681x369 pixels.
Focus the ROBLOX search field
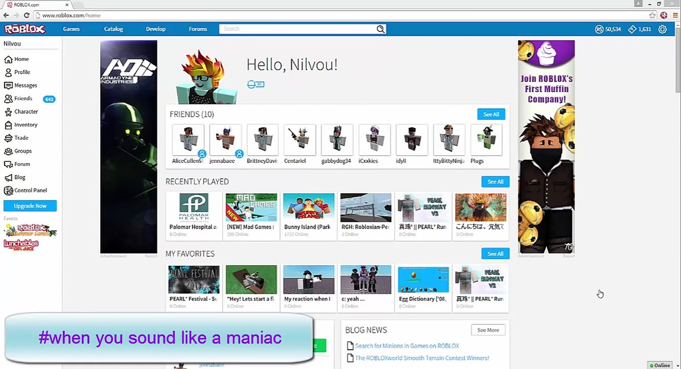pyautogui.click(x=298, y=29)
